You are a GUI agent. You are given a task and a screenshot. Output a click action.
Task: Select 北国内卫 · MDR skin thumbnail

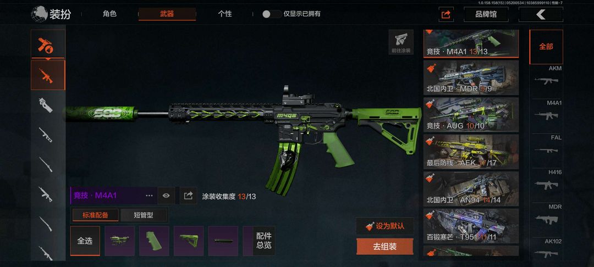pyautogui.click(x=471, y=77)
